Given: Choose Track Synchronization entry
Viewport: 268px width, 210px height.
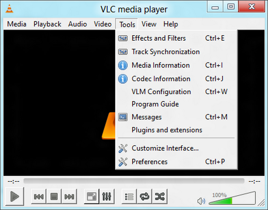Looking at the screenshot, I should pyautogui.click(x=176, y=52).
